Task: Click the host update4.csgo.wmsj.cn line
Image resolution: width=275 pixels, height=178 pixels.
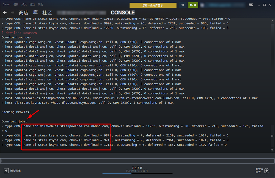Action: pyautogui.click(x=91, y=70)
